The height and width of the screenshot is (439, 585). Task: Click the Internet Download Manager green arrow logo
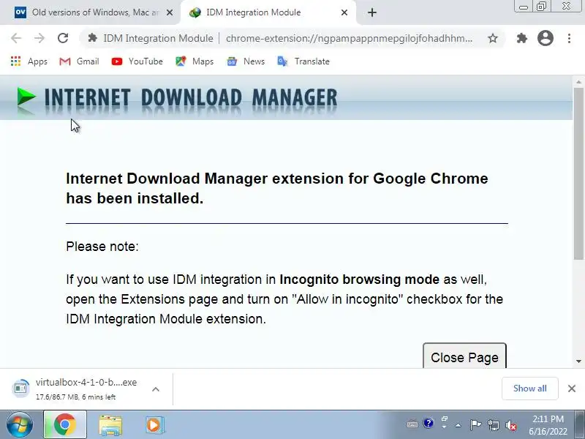pyautogui.click(x=26, y=97)
